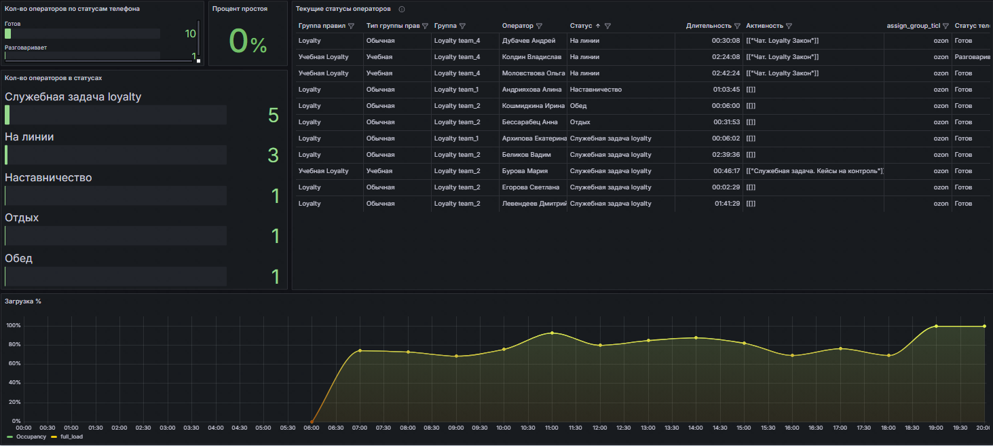Open Загрузка % panel title menu

coord(23,301)
